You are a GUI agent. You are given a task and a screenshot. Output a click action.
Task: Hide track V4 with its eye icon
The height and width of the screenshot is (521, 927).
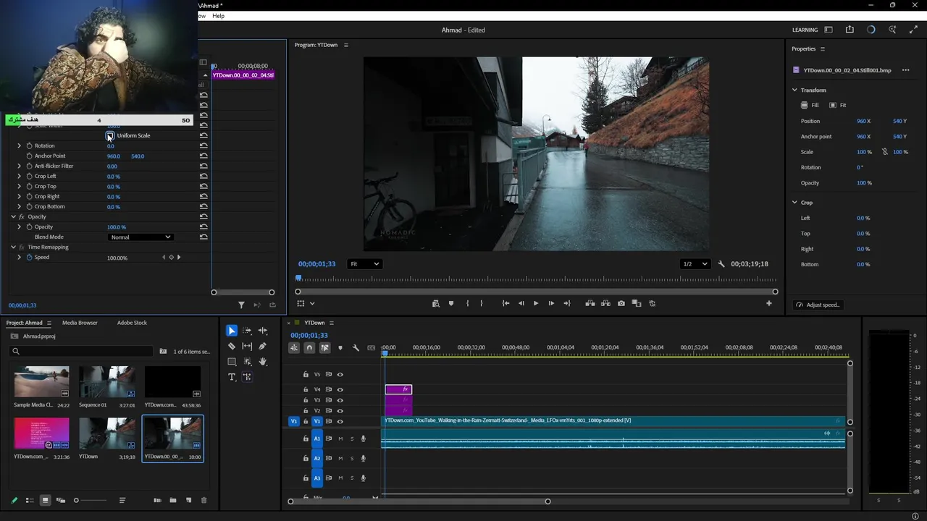340,389
